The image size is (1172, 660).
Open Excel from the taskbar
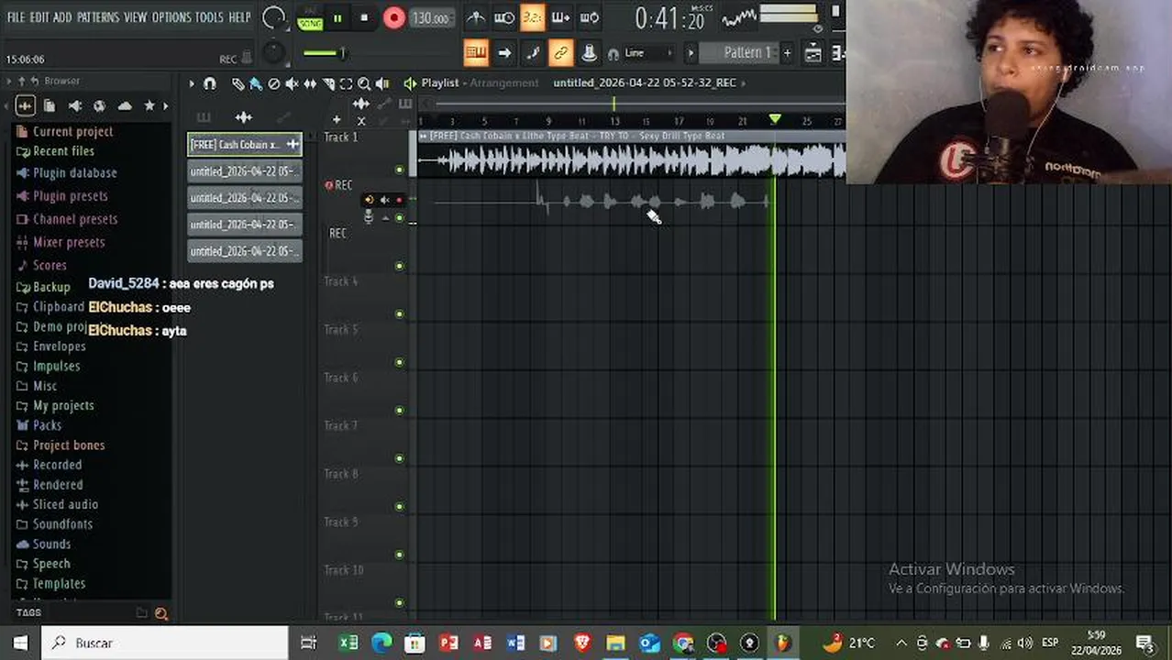click(x=348, y=643)
